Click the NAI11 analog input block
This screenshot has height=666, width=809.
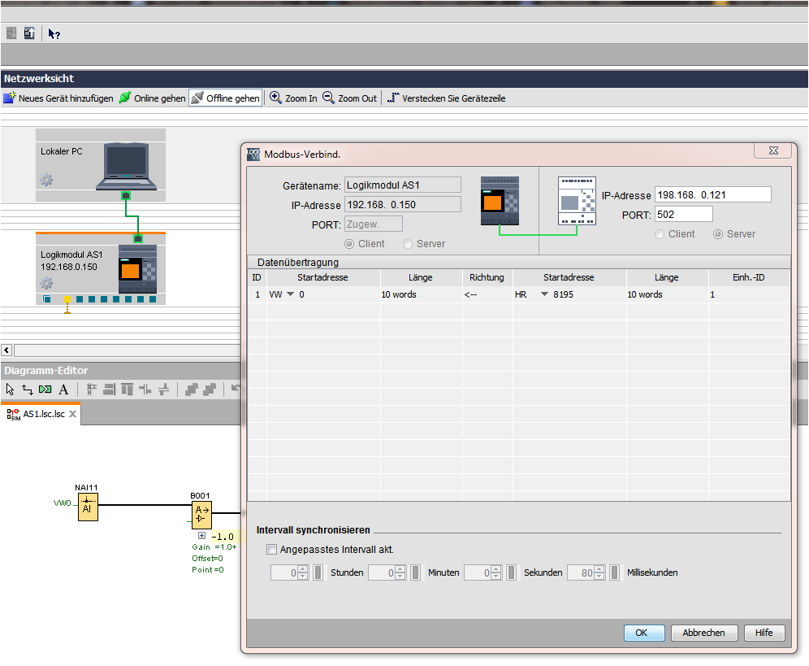88,507
